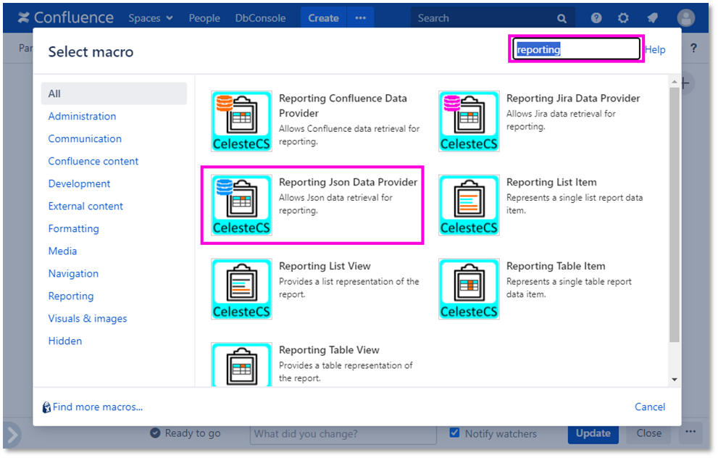Expand the sidebar chevron at bottom left

coord(12,435)
